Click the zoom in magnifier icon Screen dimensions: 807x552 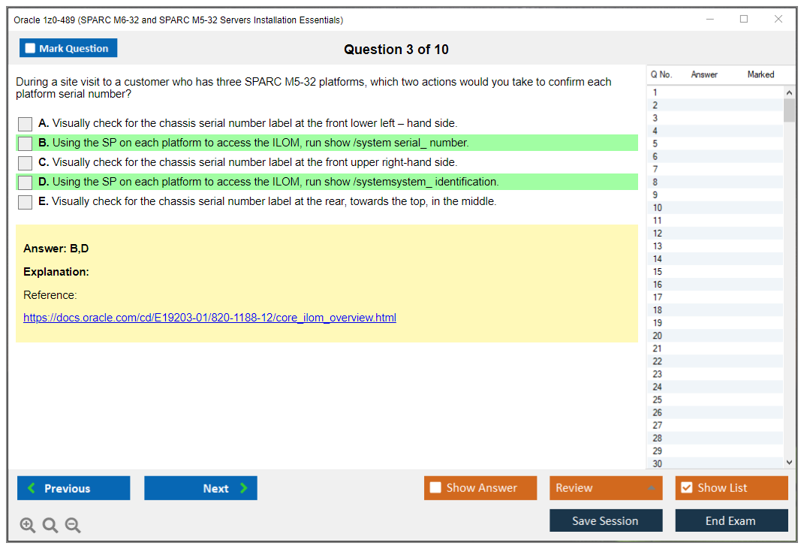pos(28,526)
